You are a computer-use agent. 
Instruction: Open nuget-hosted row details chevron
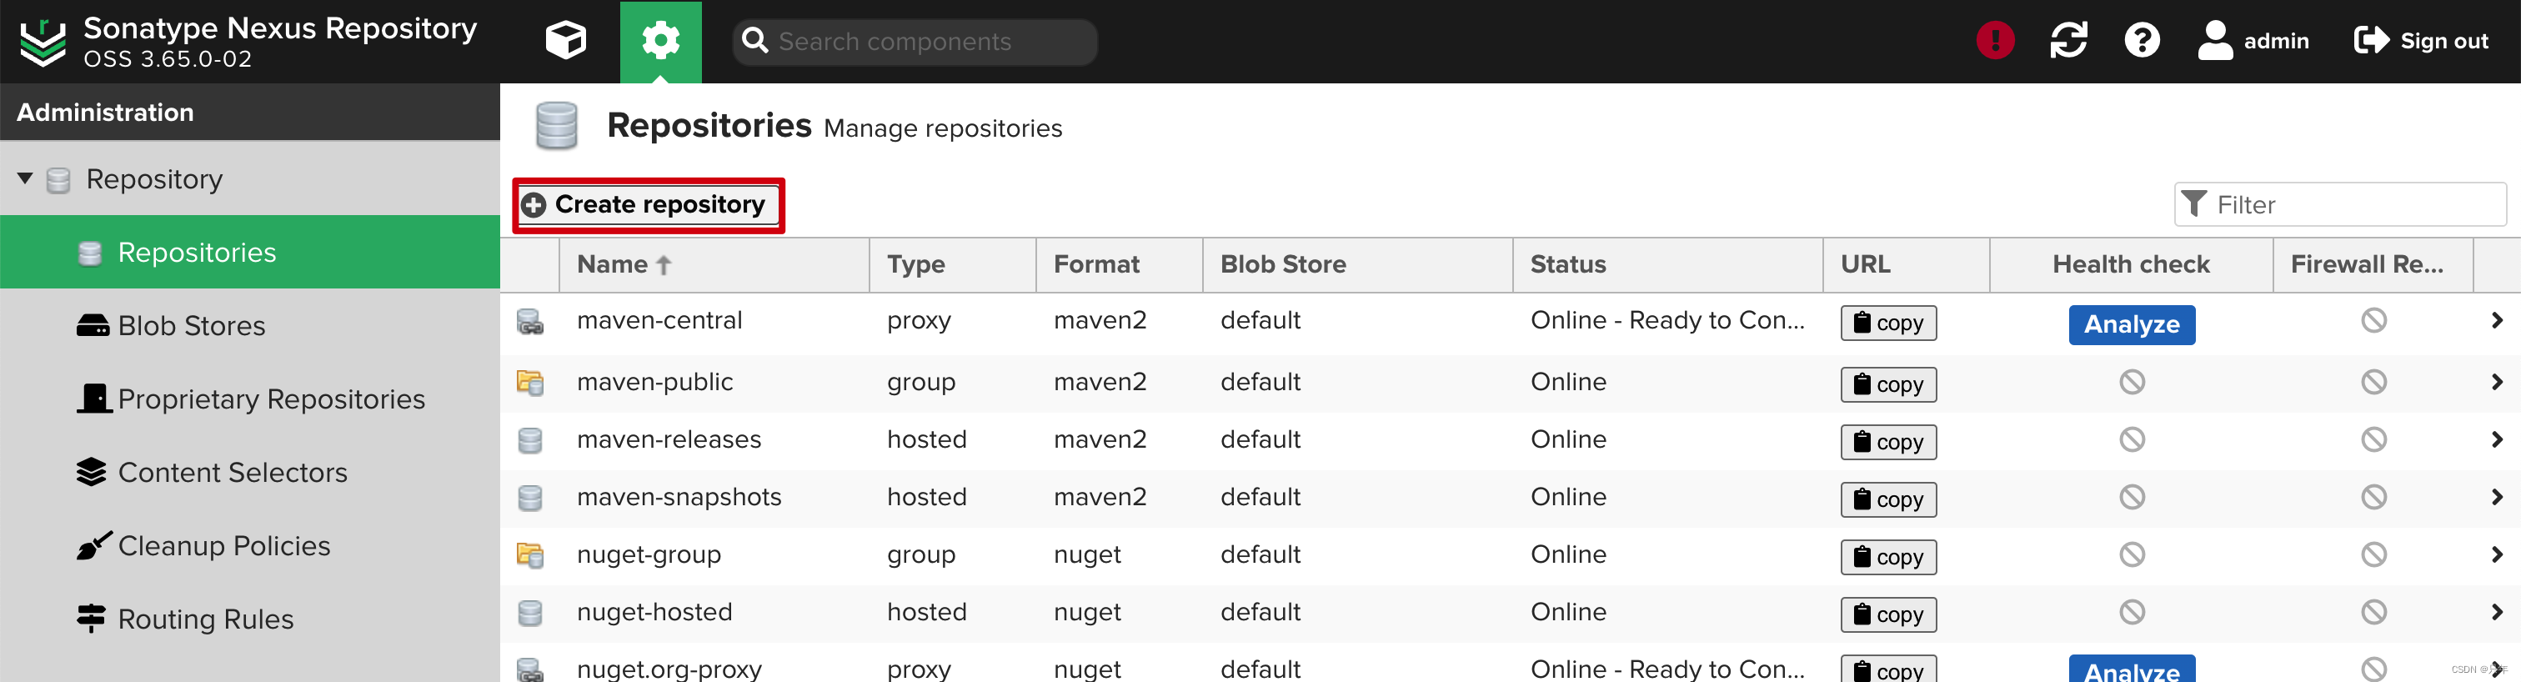[x=2495, y=613]
